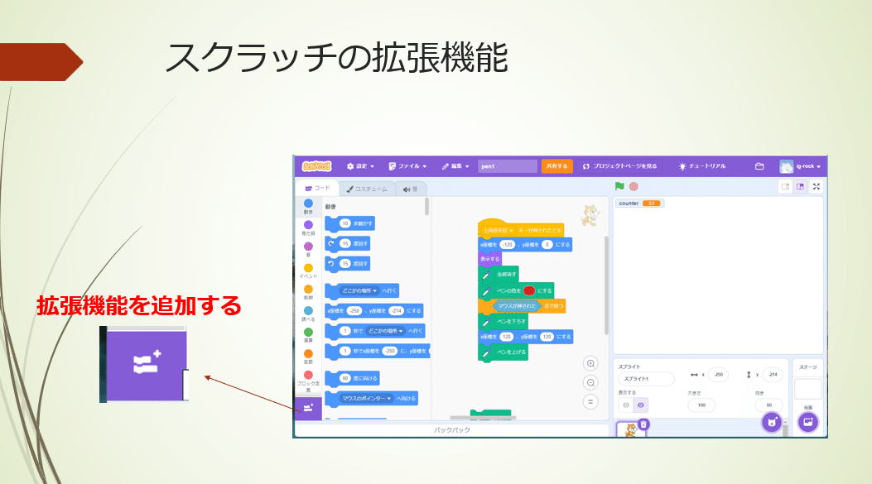Screen dimensions: 872x484
Task: Run the project with the green flag
Action: (619, 184)
